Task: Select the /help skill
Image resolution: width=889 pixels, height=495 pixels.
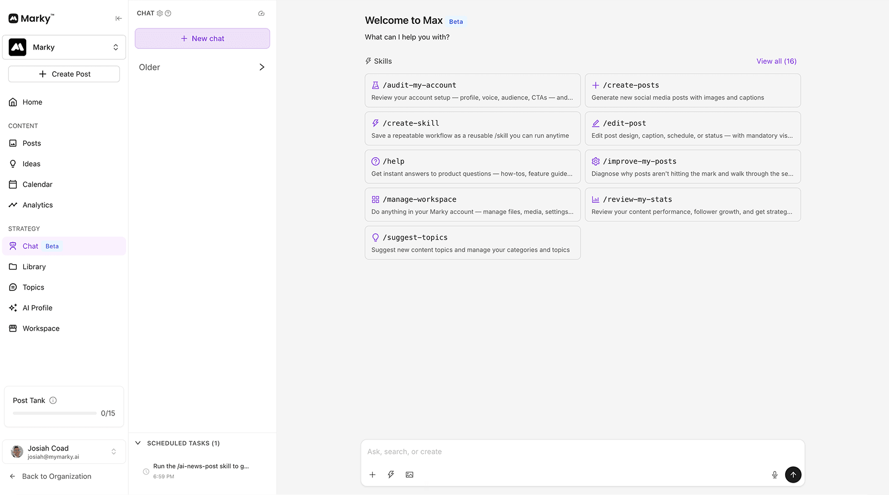Action: (473, 167)
